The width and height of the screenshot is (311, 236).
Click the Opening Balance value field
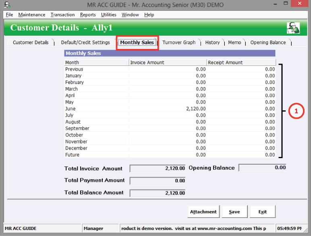point(262,168)
